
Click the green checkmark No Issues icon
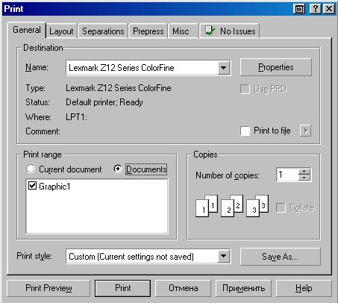[x=210, y=31]
